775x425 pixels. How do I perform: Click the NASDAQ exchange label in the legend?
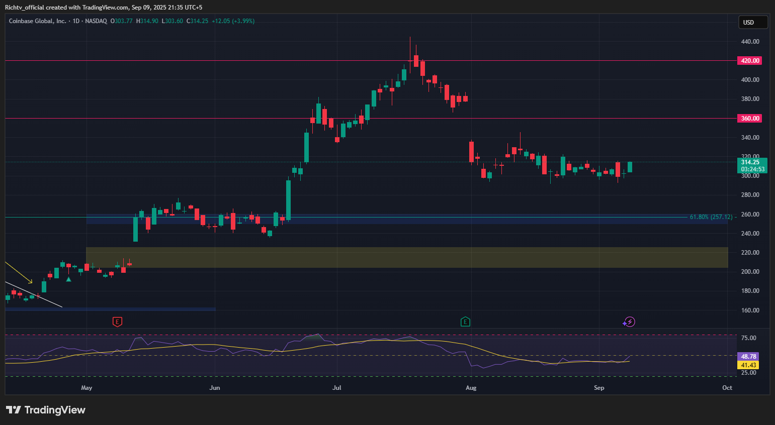pyautogui.click(x=96, y=21)
